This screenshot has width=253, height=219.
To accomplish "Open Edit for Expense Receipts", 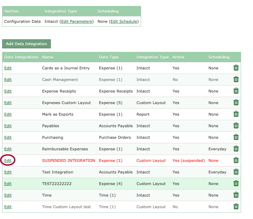I will pyautogui.click(x=8, y=91).
